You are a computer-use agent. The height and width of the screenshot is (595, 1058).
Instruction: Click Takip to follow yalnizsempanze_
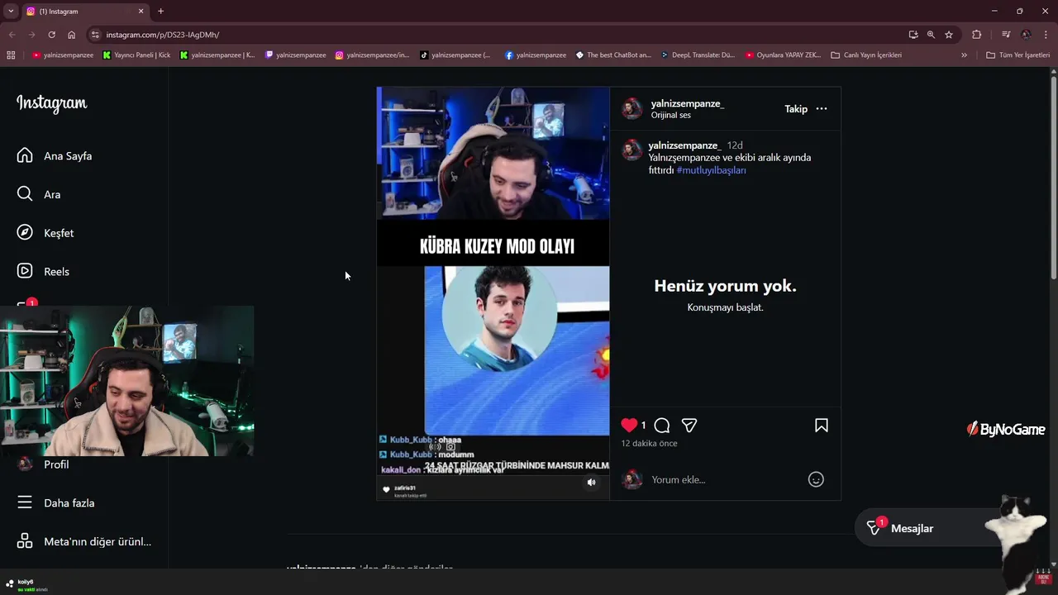pyautogui.click(x=796, y=108)
